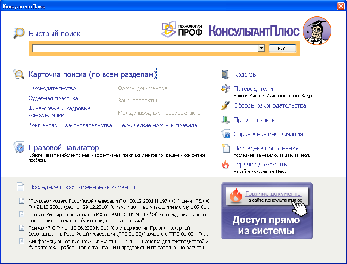Expand the quick search history dropdown

(261, 48)
